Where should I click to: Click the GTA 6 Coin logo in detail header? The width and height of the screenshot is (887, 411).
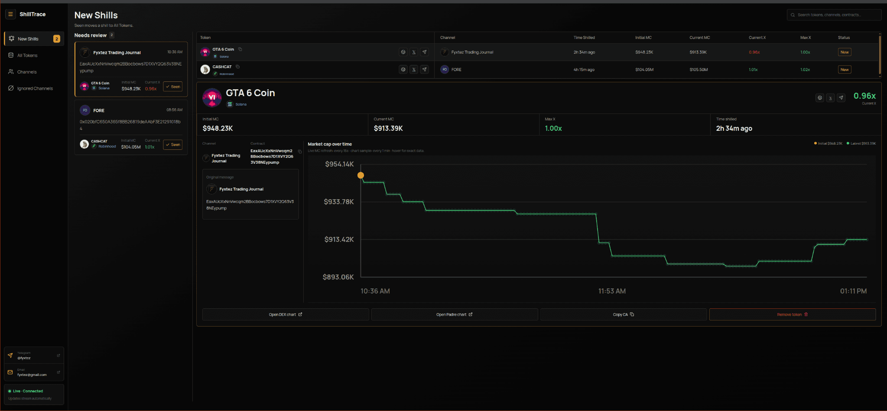pos(212,98)
